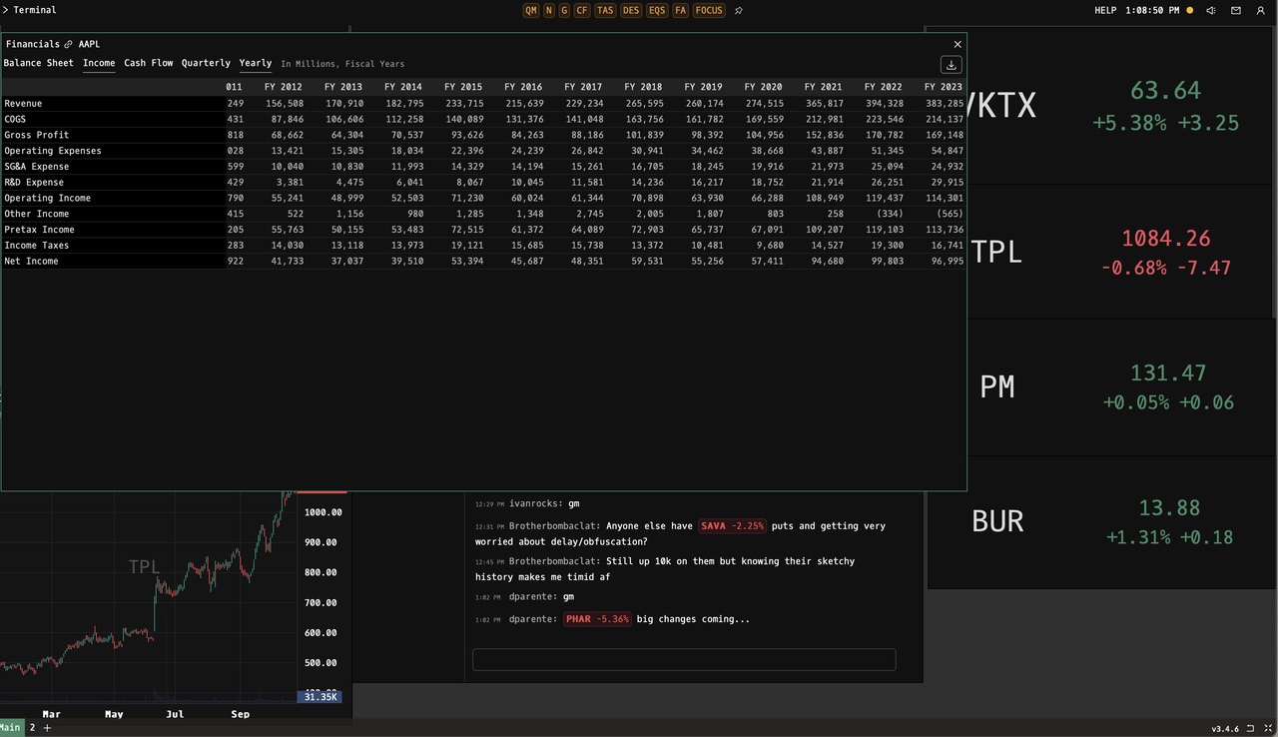Select the Income tab
The height and width of the screenshot is (737, 1278).
coord(99,63)
